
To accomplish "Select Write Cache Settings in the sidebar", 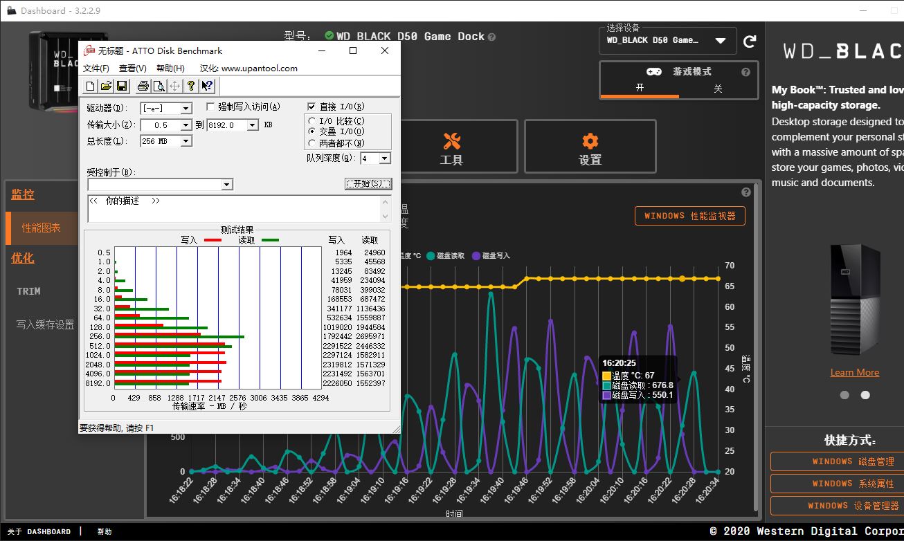I will 45,324.
